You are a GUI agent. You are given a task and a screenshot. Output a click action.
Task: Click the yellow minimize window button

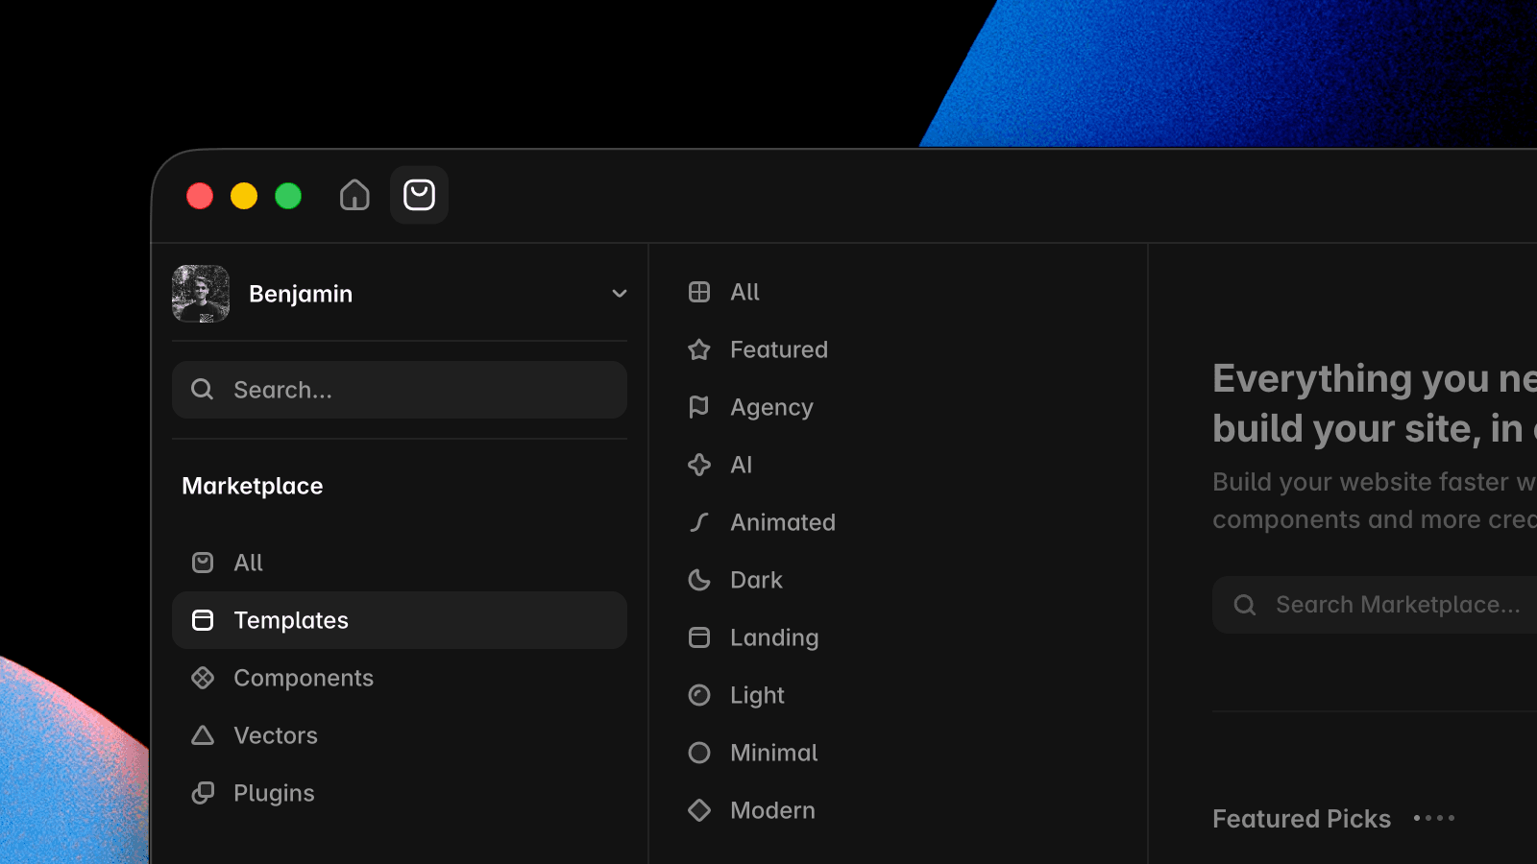tap(244, 196)
